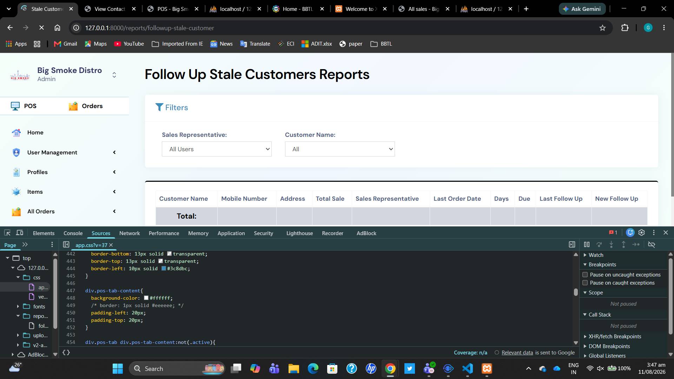Open the browser extensions puzzle icon

pyautogui.click(x=625, y=28)
